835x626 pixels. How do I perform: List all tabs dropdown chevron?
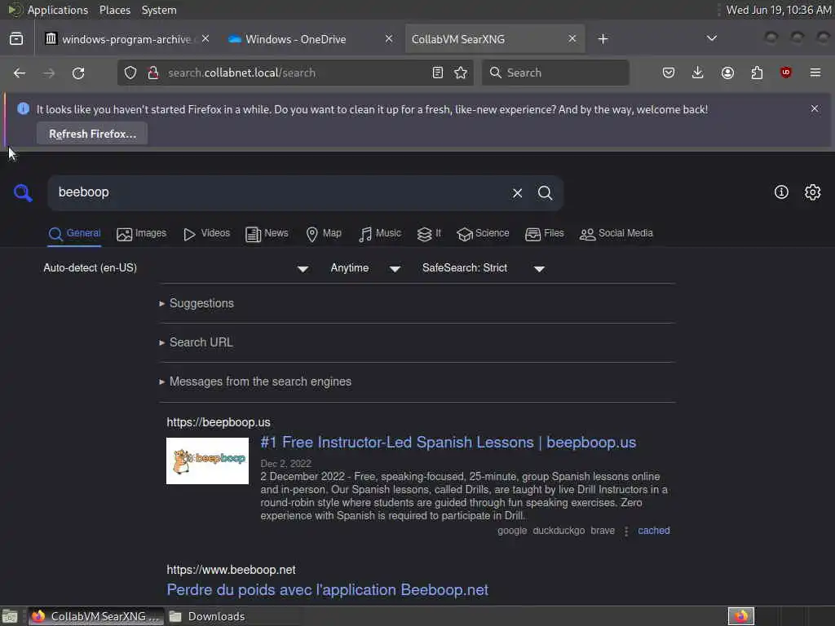coord(711,38)
